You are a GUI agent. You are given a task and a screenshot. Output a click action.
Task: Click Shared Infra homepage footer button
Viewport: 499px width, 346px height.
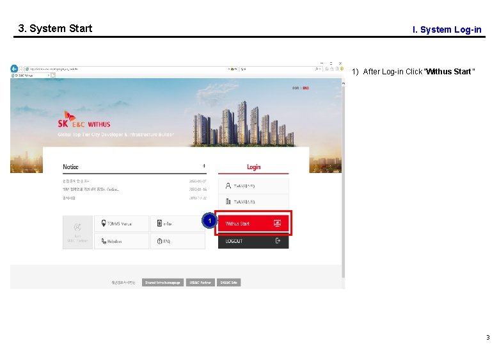(162, 283)
